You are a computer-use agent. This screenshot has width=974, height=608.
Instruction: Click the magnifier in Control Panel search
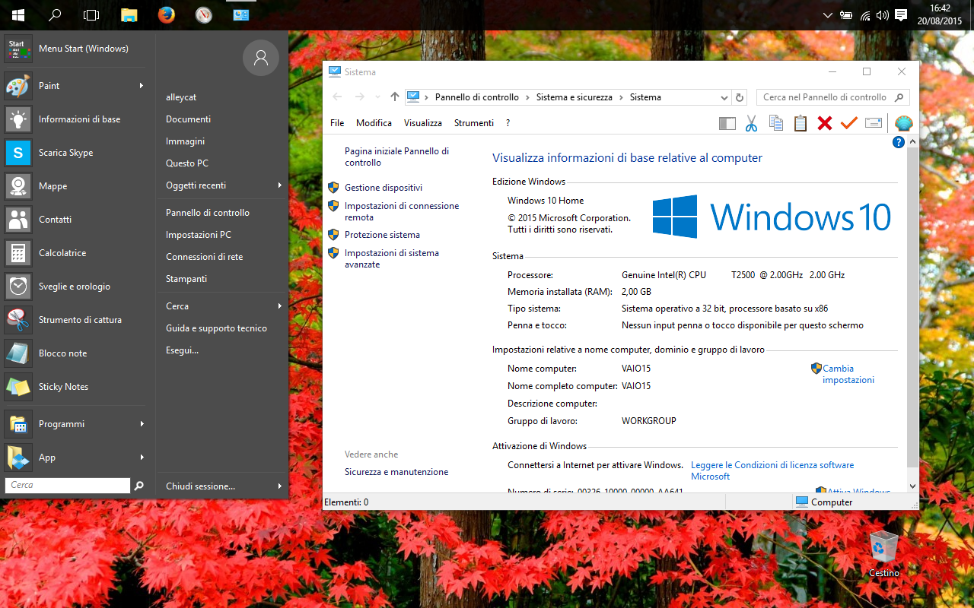pos(899,97)
